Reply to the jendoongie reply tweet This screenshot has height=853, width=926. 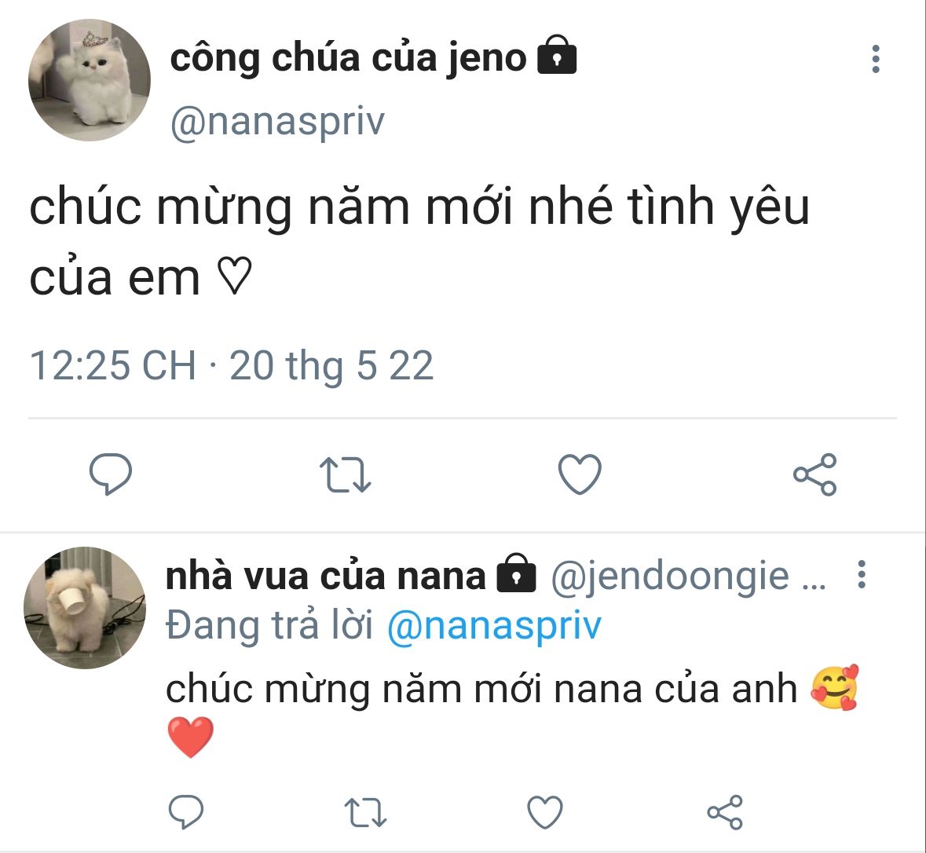pyautogui.click(x=186, y=812)
